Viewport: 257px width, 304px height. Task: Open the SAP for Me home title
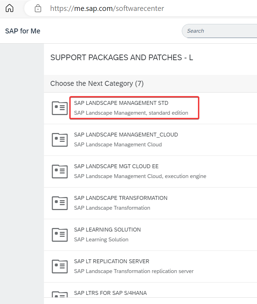[x=23, y=31]
